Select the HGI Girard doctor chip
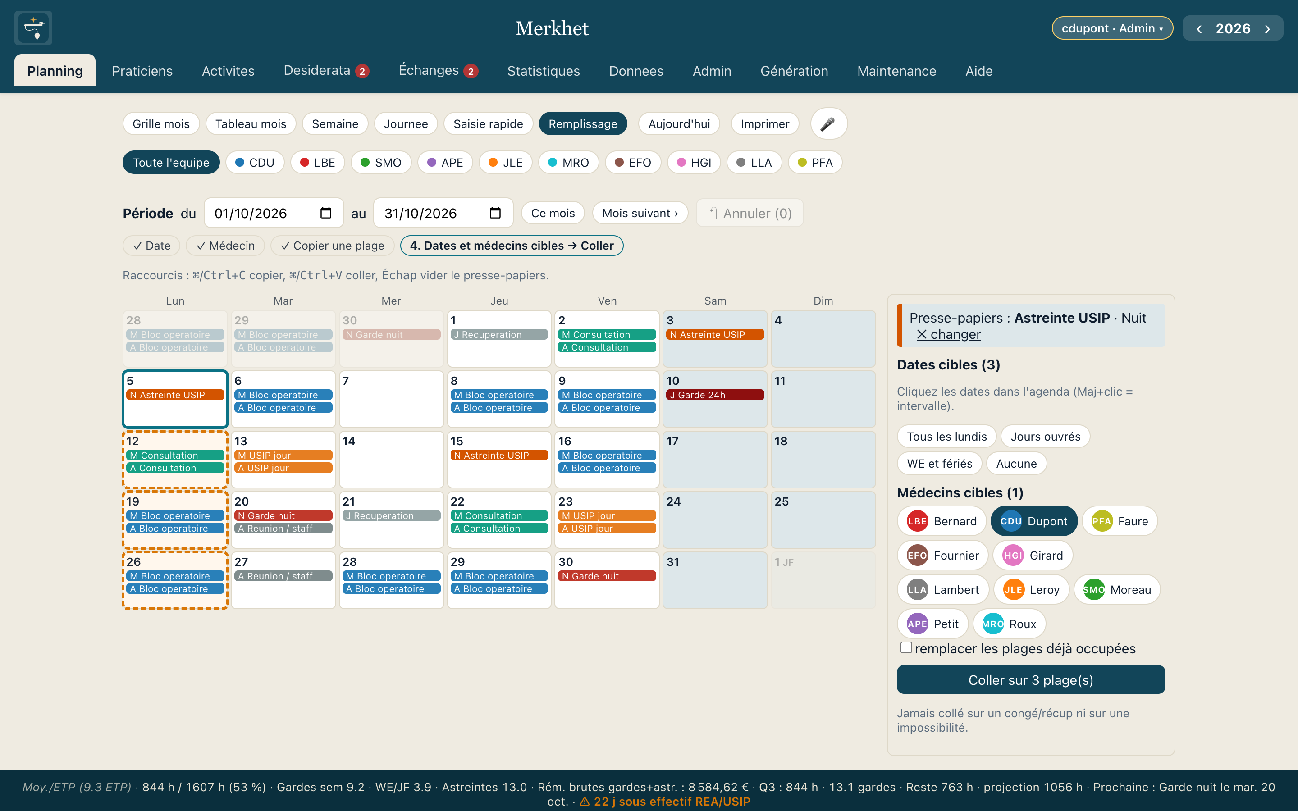This screenshot has height=811, width=1298. point(1033,555)
